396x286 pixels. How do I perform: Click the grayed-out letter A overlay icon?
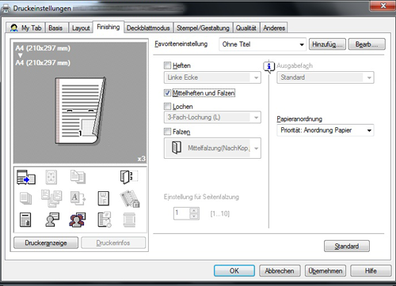(78, 198)
